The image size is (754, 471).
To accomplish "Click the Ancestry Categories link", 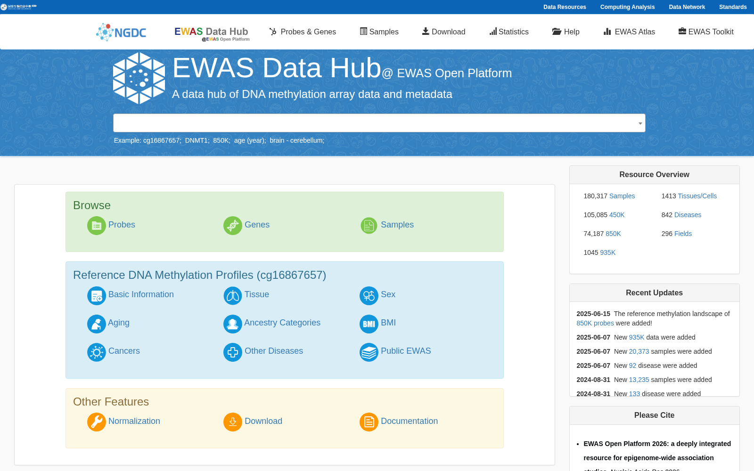I will pos(282,323).
